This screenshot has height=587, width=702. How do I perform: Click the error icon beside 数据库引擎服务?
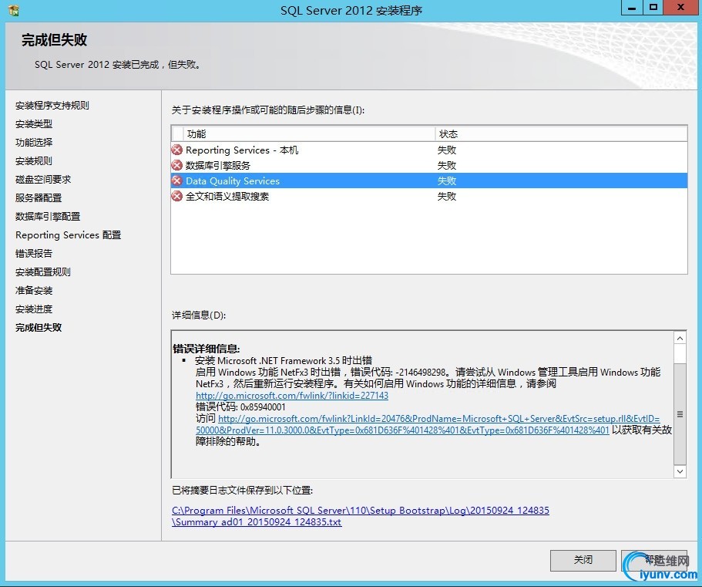tap(177, 165)
